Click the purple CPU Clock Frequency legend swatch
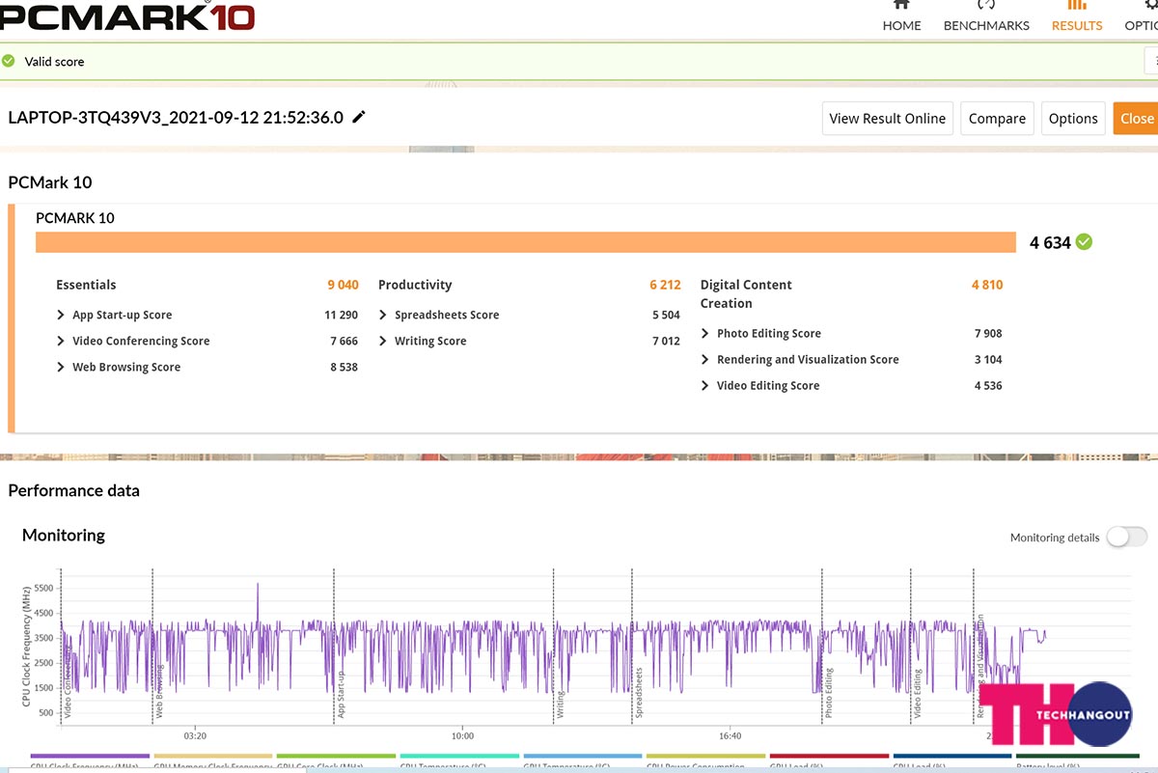Viewport: 1158px width, 773px height. tap(90, 757)
